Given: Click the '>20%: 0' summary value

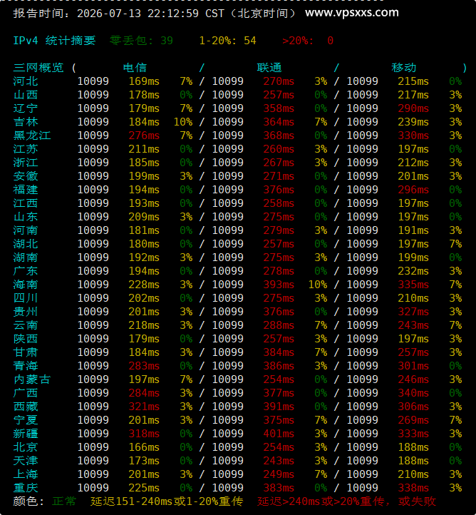Looking at the screenshot, I should 308,41.
